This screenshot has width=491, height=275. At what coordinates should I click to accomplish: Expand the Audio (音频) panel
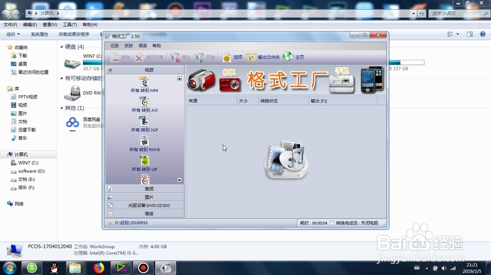coord(145,189)
